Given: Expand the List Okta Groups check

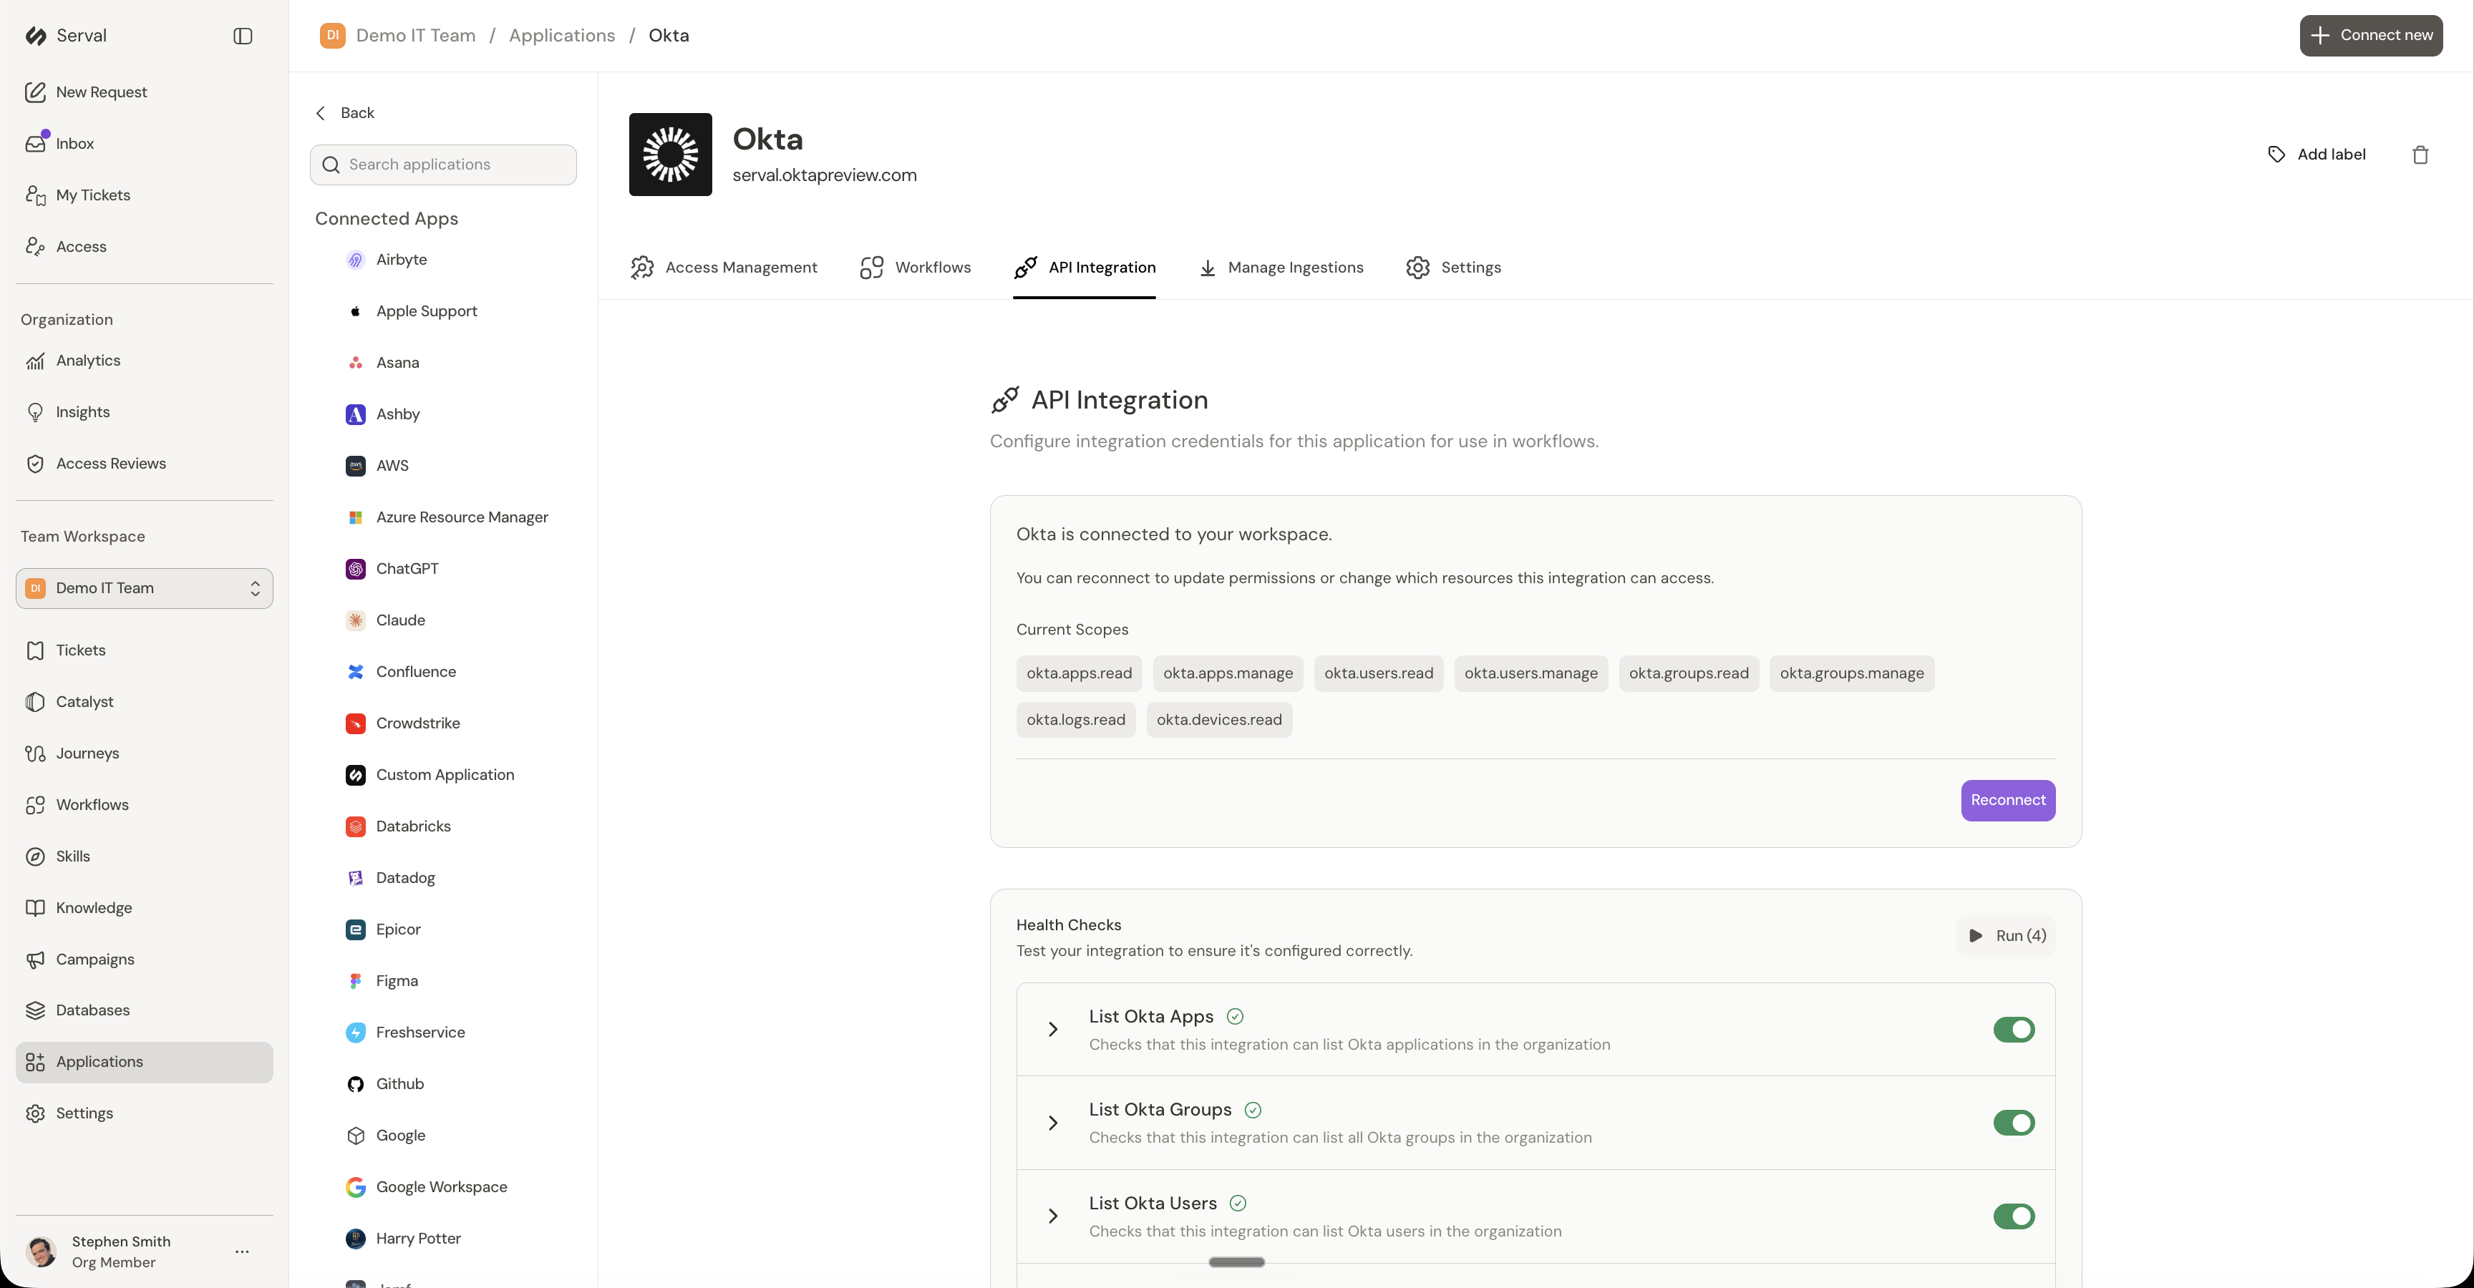Looking at the screenshot, I should pyautogui.click(x=1052, y=1123).
